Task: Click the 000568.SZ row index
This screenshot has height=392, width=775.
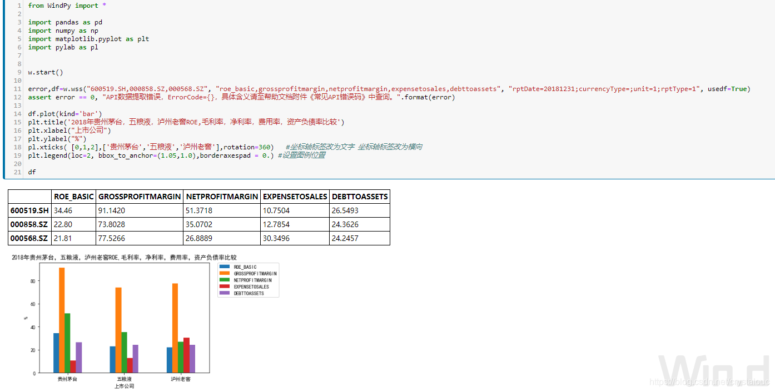Action: pyautogui.click(x=30, y=238)
